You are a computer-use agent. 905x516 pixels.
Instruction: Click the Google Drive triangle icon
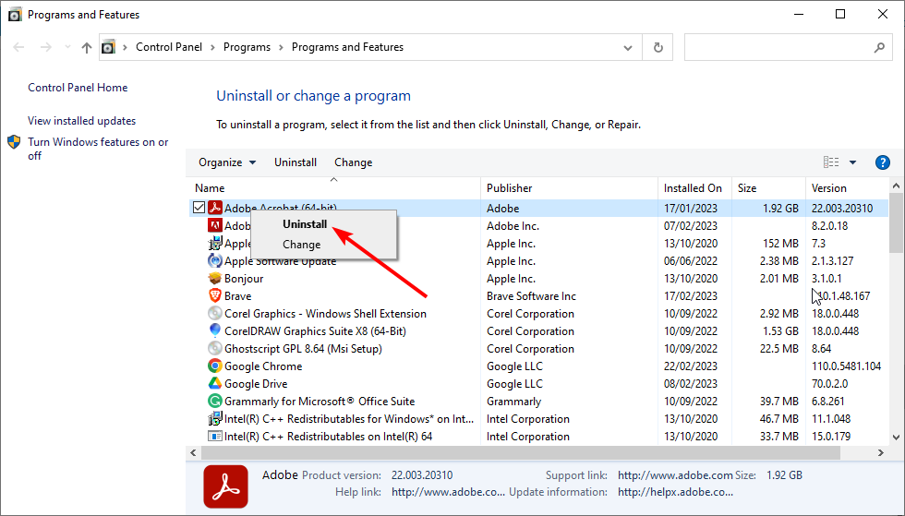pyautogui.click(x=214, y=383)
